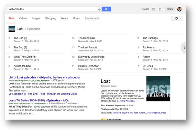
Task: Open Lost TV Series Episodes IMDb result
Action: (x=39, y=100)
